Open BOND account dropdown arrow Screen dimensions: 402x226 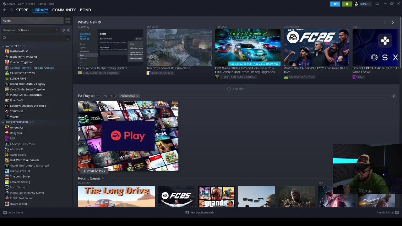[369, 4]
